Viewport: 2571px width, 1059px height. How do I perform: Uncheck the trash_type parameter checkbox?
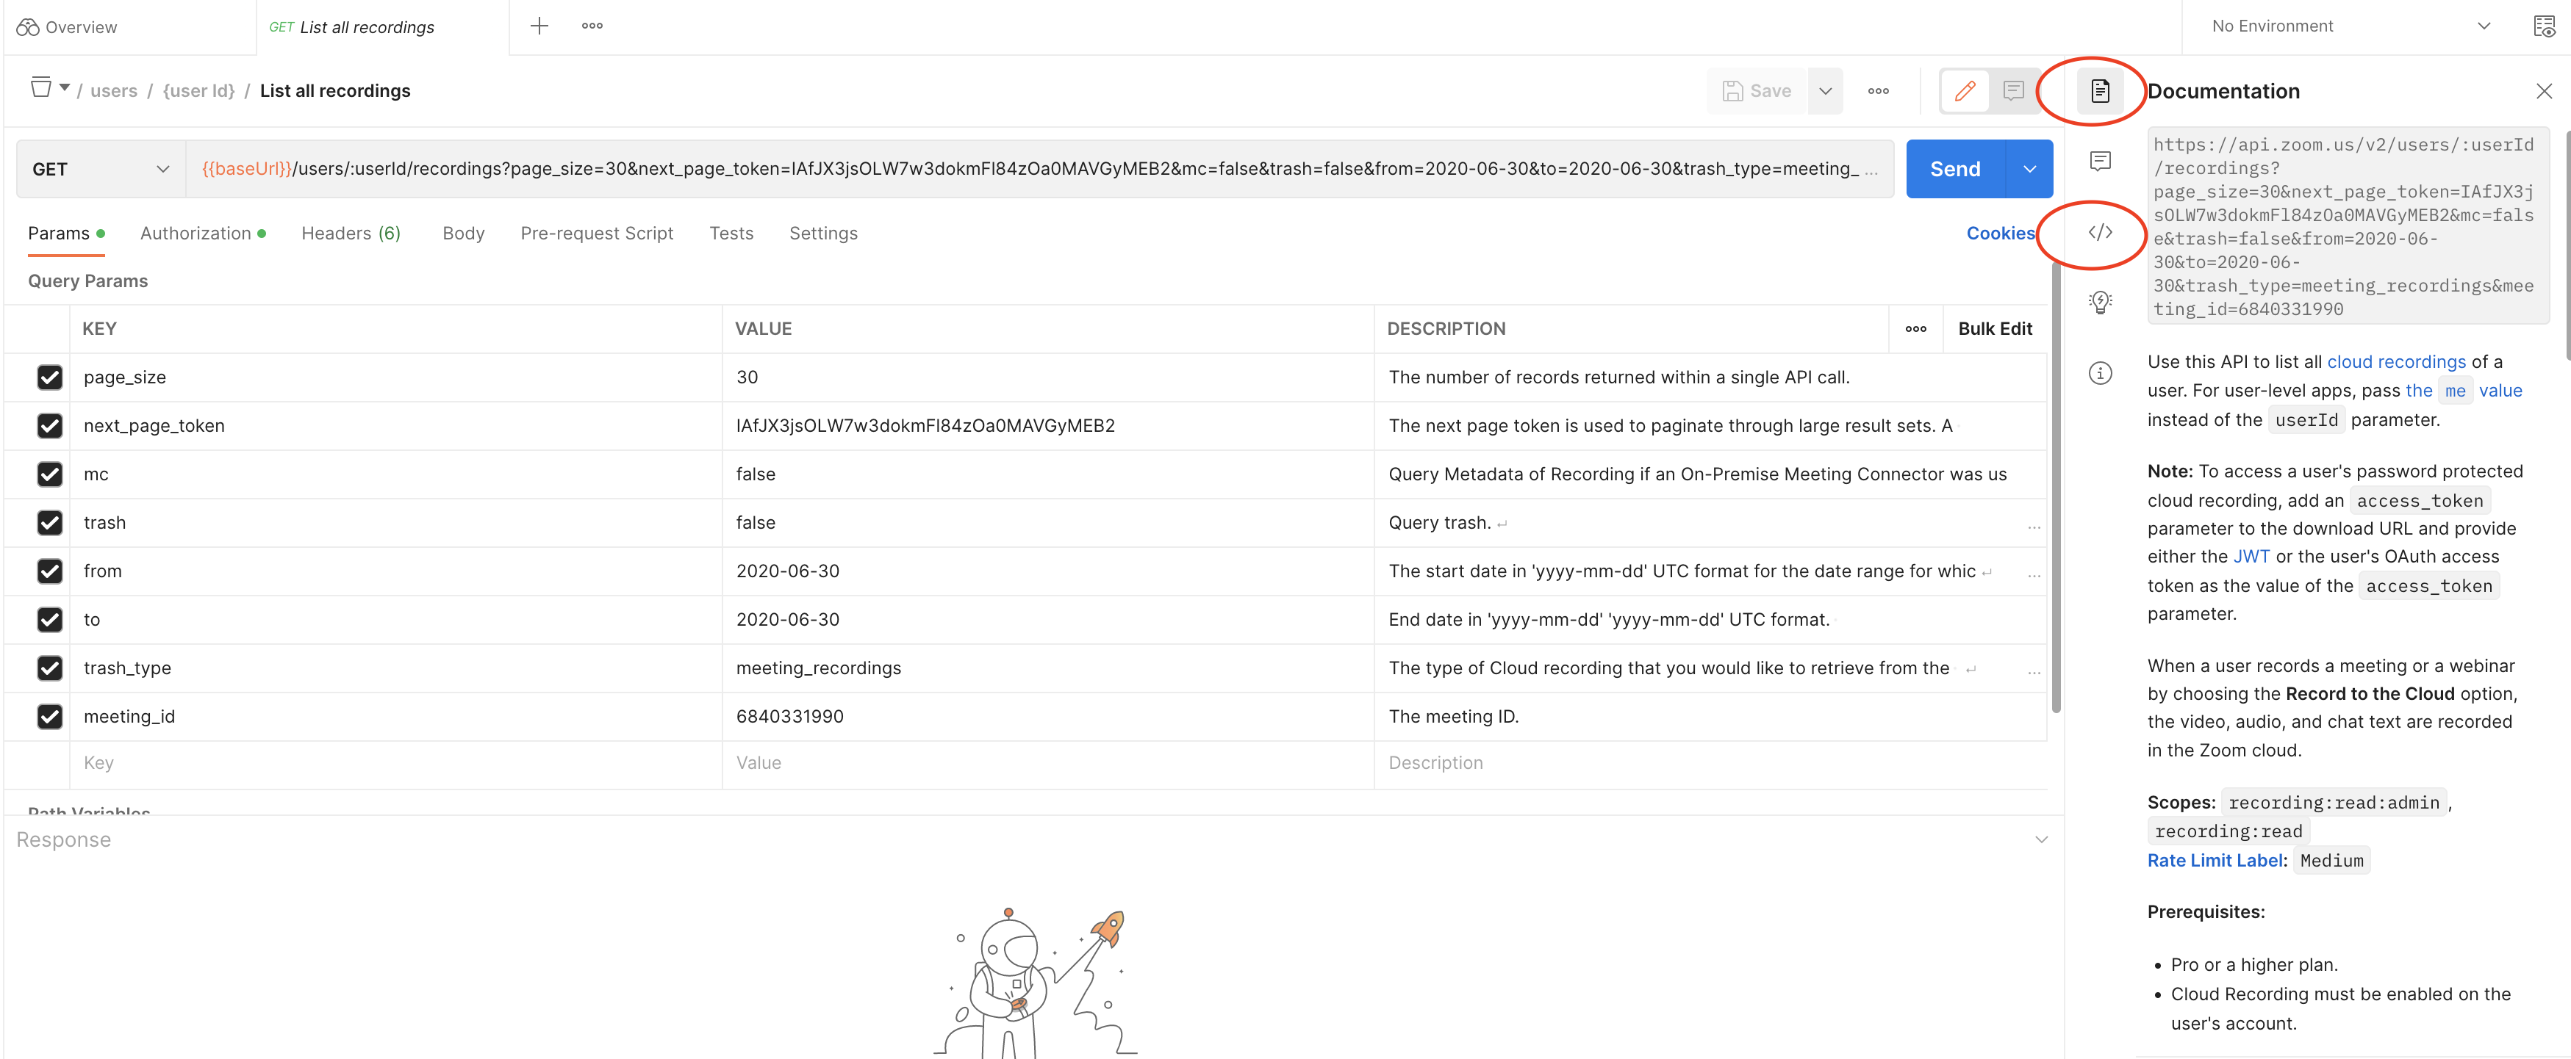[50, 668]
